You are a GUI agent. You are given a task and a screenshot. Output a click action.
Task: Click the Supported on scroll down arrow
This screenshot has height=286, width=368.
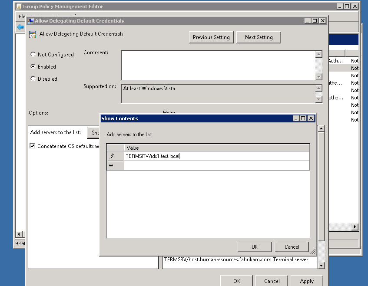[x=319, y=99]
